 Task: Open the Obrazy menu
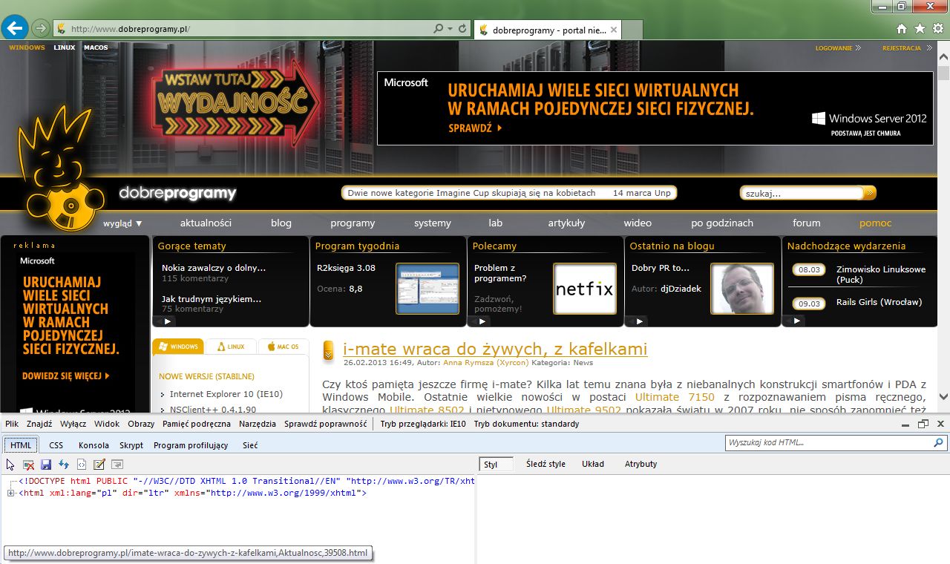pyautogui.click(x=141, y=424)
